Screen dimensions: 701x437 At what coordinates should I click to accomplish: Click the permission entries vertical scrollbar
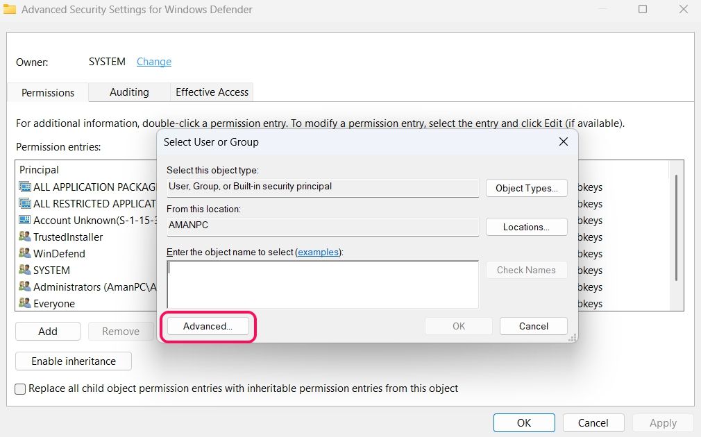tap(677, 228)
